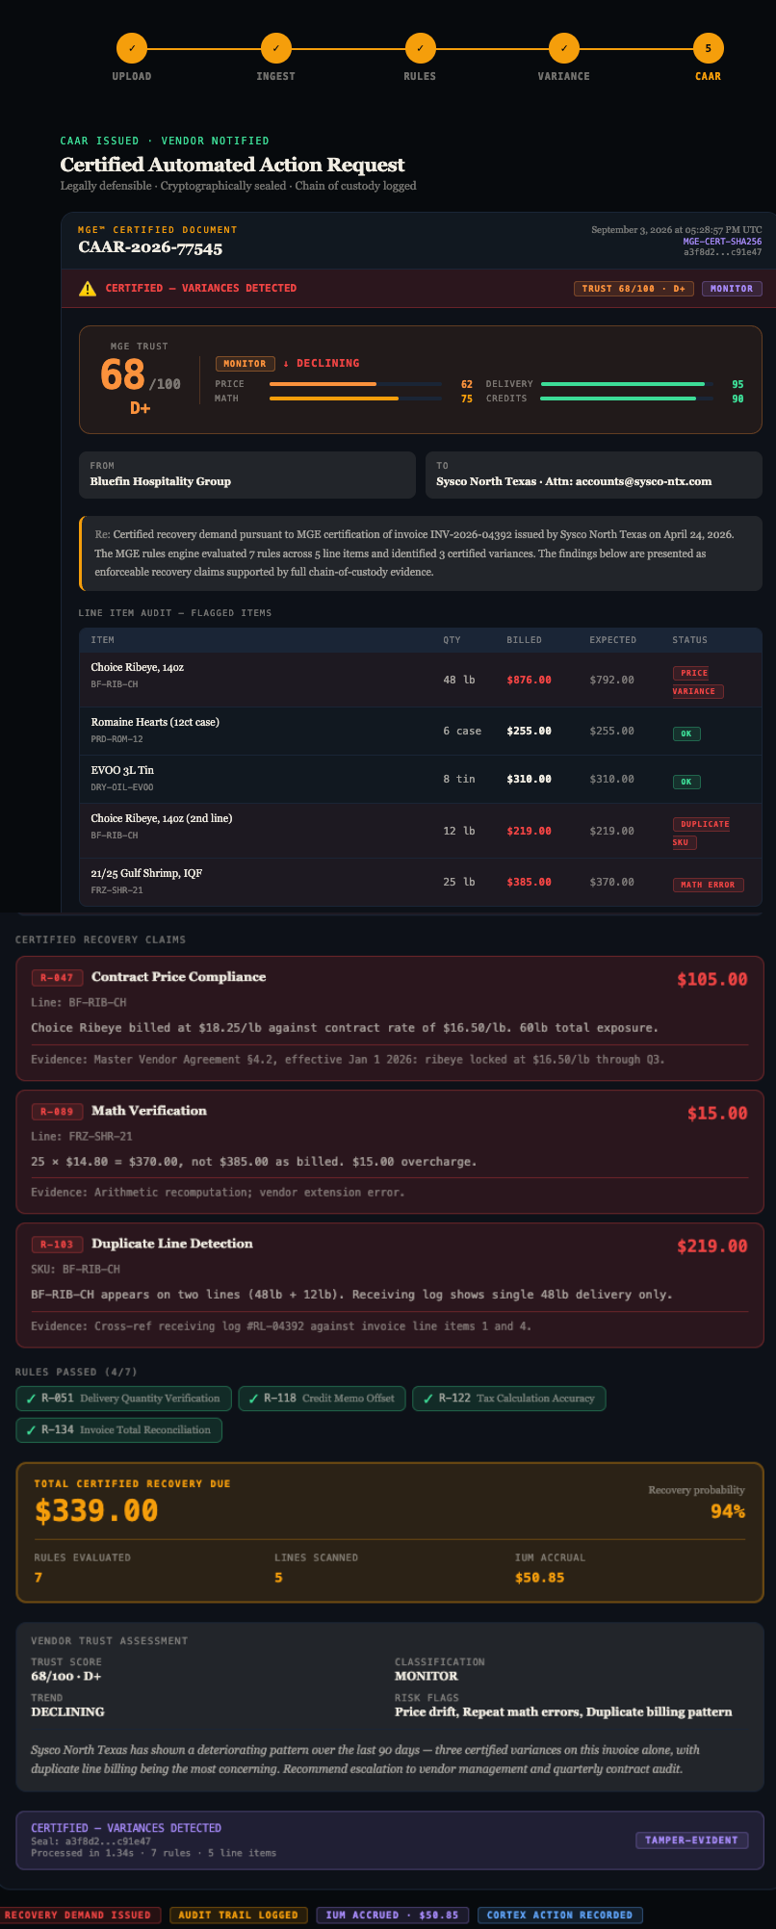The width and height of the screenshot is (776, 1929).
Task: Click the R-051 Delivery Quantity Verification chip
Action: click(123, 1398)
